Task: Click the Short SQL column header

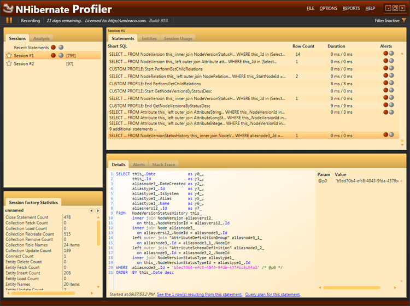Action: click(x=118, y=46)
